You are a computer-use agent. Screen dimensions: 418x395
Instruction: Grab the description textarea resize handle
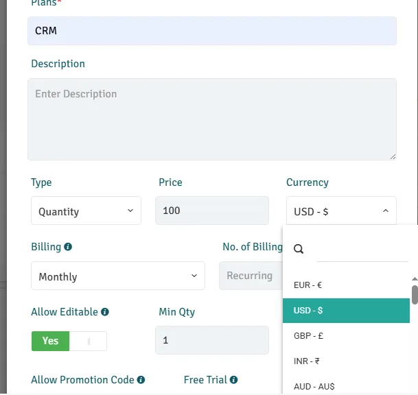coord(393,157)
